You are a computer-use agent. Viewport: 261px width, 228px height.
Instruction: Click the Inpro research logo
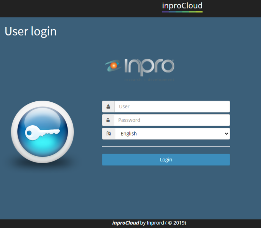coord(139,70)
